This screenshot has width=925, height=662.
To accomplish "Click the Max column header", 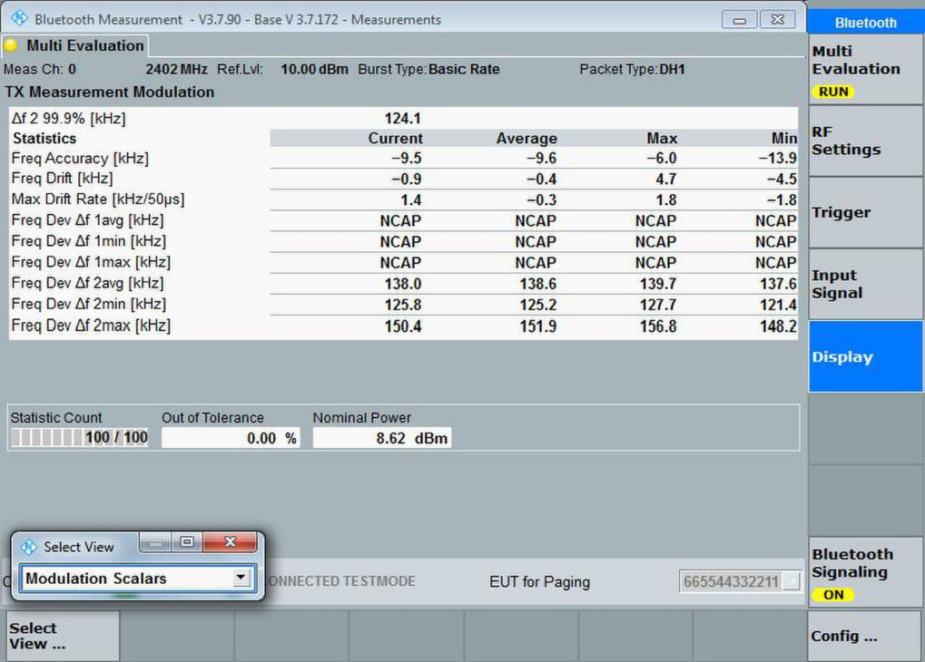I will click(x=662, y=138).
